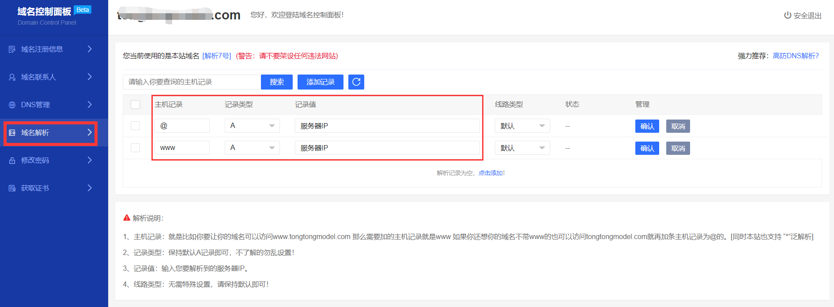Toggle the select-all checkbox in table header
Screen dimensions: 834x307
[136, 105]
